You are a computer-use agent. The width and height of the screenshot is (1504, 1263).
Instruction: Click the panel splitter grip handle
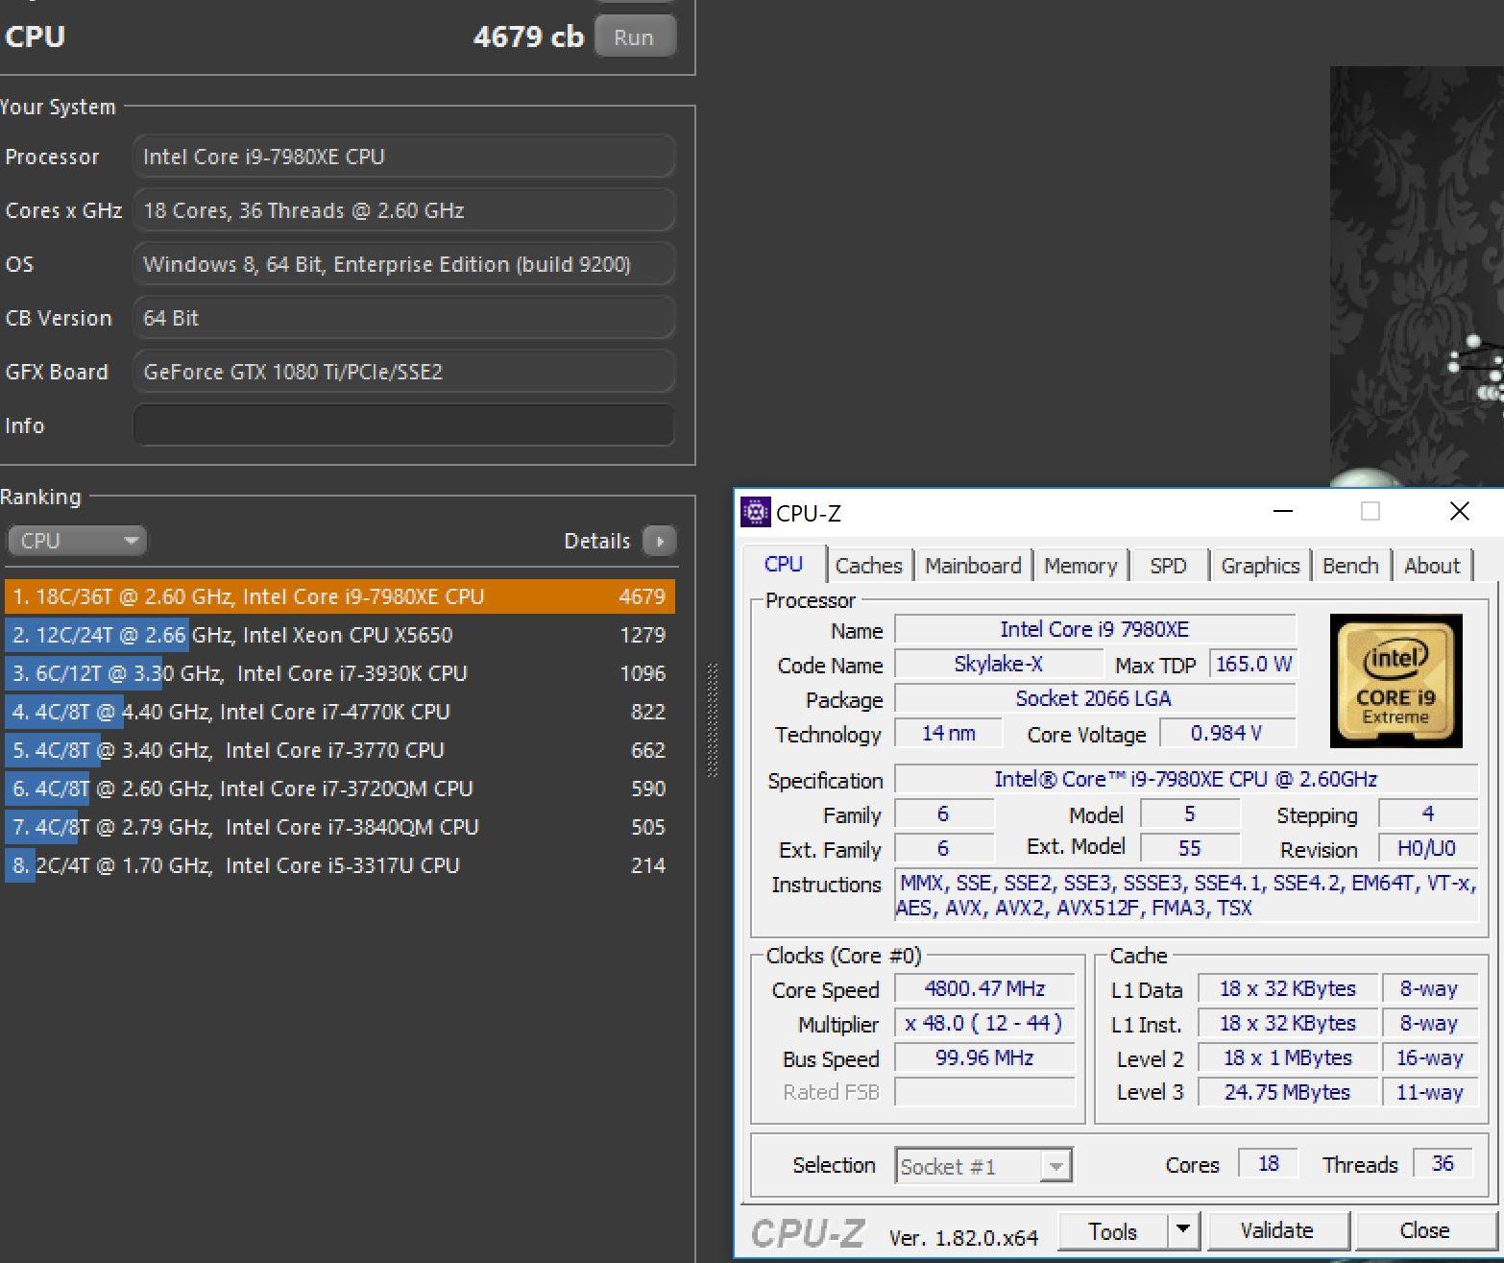(713, 720)
